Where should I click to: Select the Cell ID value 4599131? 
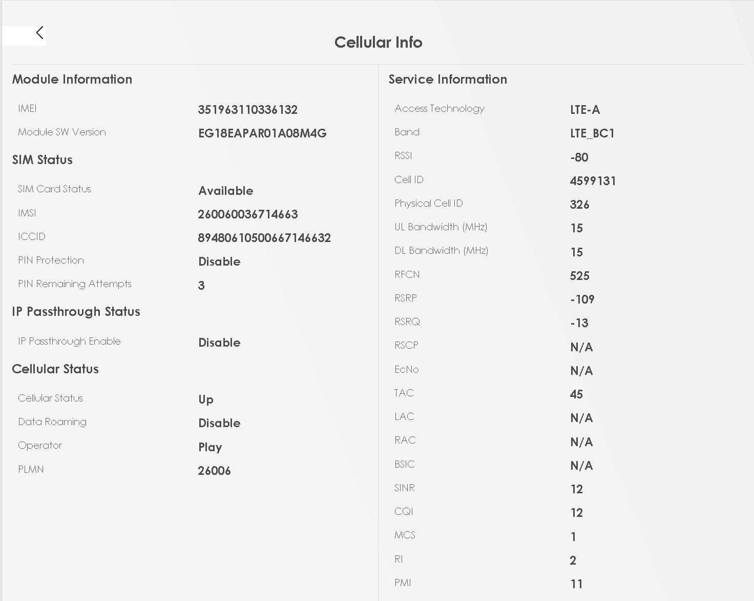coord(593,181)
